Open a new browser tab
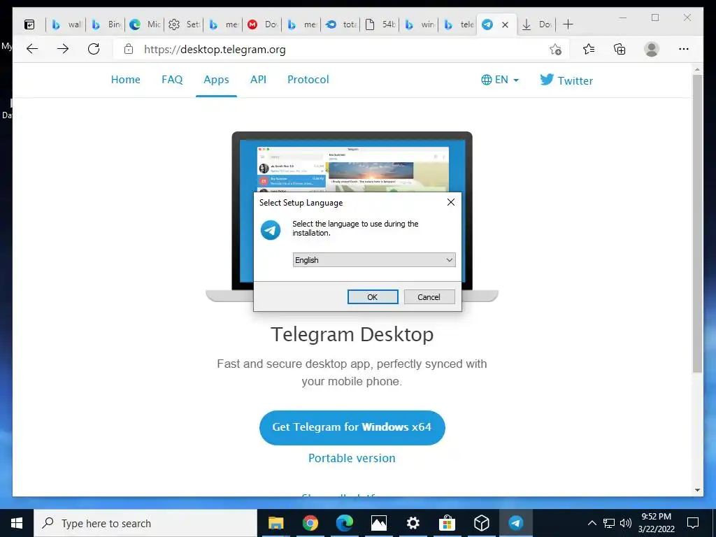Screen dimensions: 716x537 tap(568, 24)
